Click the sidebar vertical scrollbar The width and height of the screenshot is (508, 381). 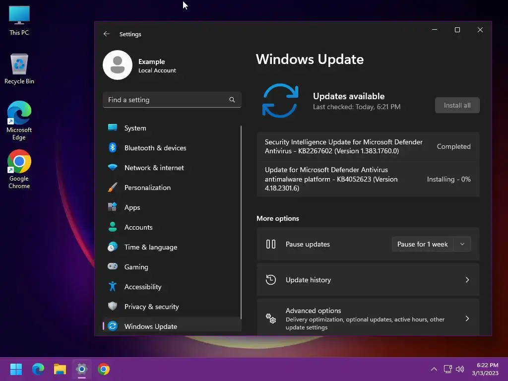click(241, 222)
